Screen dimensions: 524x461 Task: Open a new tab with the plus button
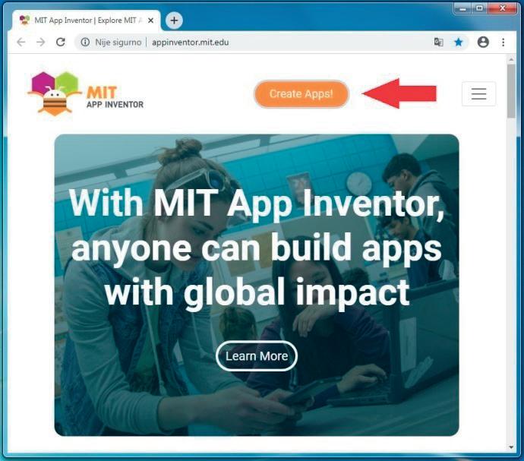[x=174, y=21]
